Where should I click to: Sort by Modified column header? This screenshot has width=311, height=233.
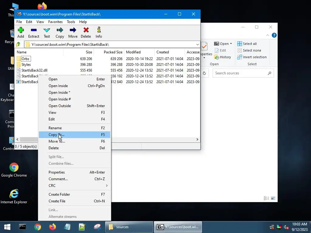139,52
